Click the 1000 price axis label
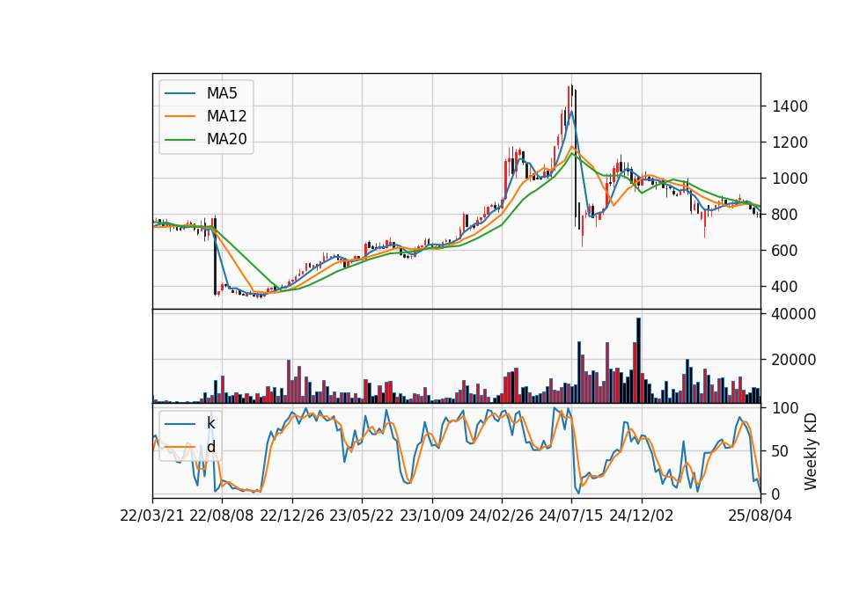This screenshot has width=845, height=607. [790, 179]
